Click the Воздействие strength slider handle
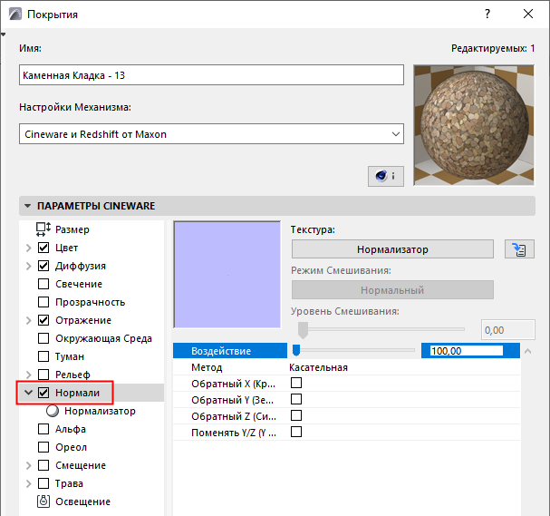 pos(296,350)
